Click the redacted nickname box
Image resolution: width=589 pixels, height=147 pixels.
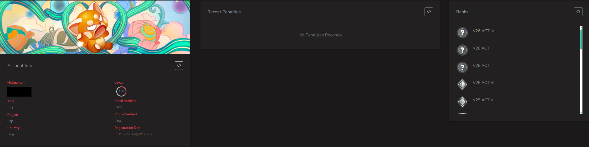pos(19,92)
